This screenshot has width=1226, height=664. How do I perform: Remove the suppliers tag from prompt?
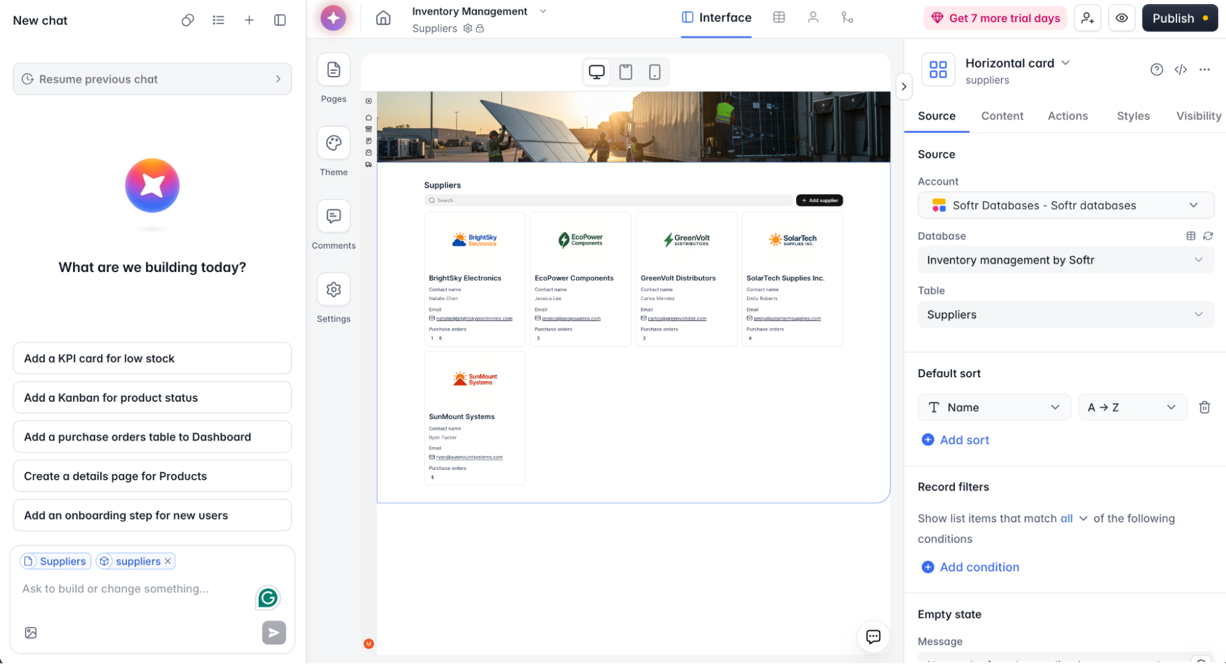pyautogui.click(x=167, y=561)
